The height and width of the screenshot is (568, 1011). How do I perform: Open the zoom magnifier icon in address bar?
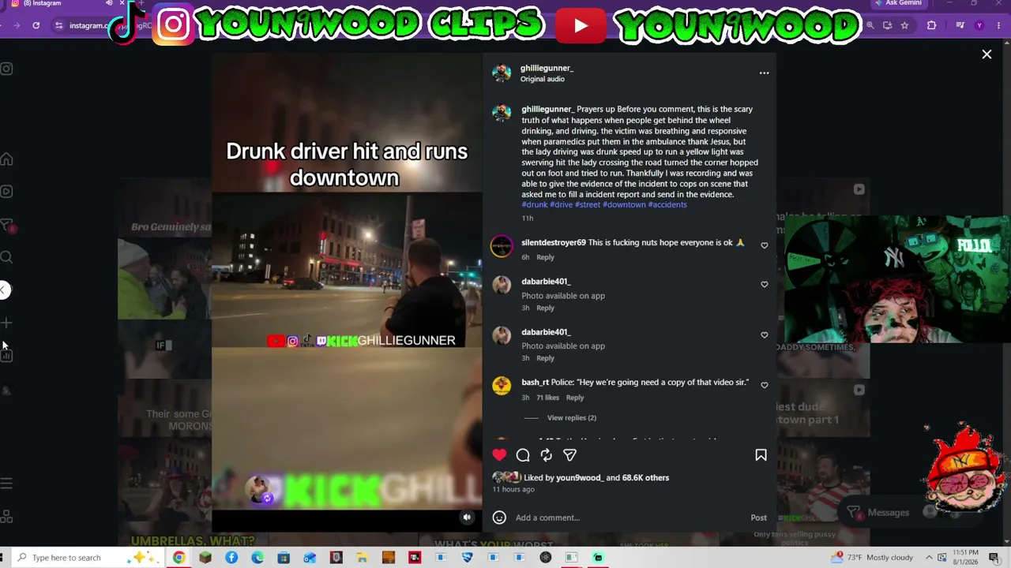point(870,25)
